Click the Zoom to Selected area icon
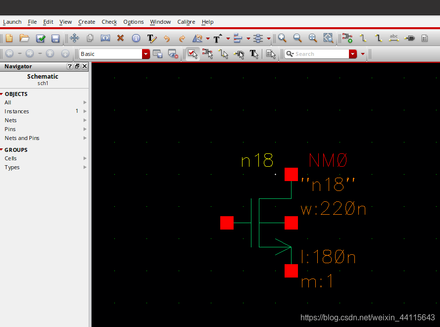This screenshot has height=327, width=440. 328,38
